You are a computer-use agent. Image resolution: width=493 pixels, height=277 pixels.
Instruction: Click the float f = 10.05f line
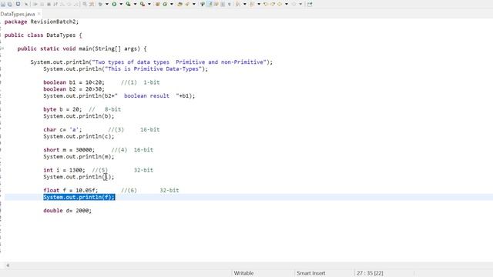pyautogui.click(x=71, y=190)
